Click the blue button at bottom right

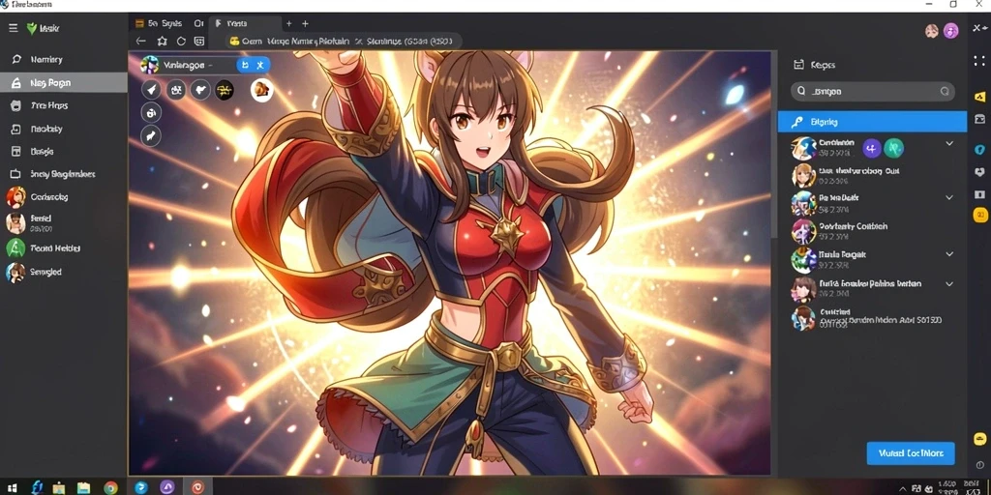point(910,453)
